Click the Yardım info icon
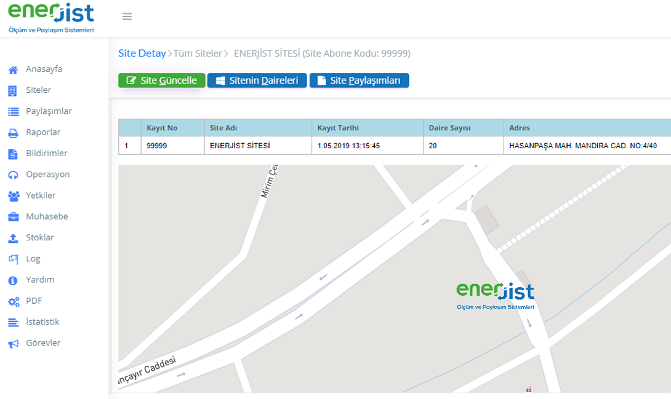Screen dimensions: 671x399 pos(13,280)
